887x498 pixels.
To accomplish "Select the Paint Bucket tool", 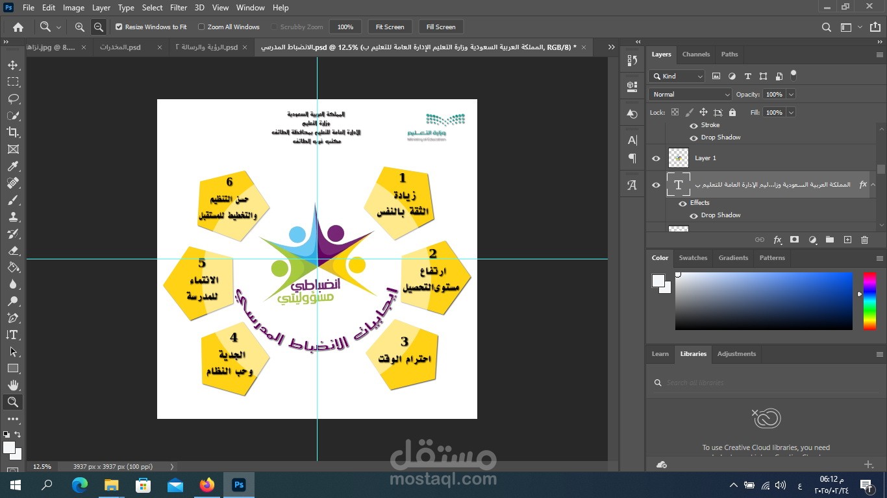I will click(13, 267).
